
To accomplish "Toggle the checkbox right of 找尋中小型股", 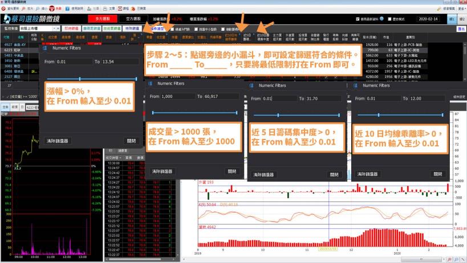I will (x=223, y=29).
